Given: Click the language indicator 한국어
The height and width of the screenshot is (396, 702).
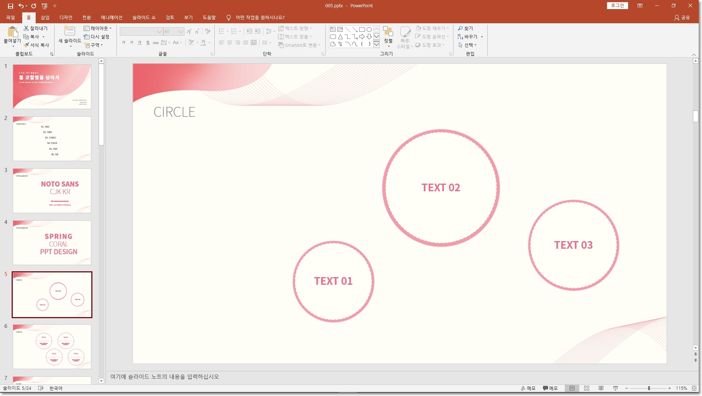Looking at the screenshot, I should click(x=56, y=388).
